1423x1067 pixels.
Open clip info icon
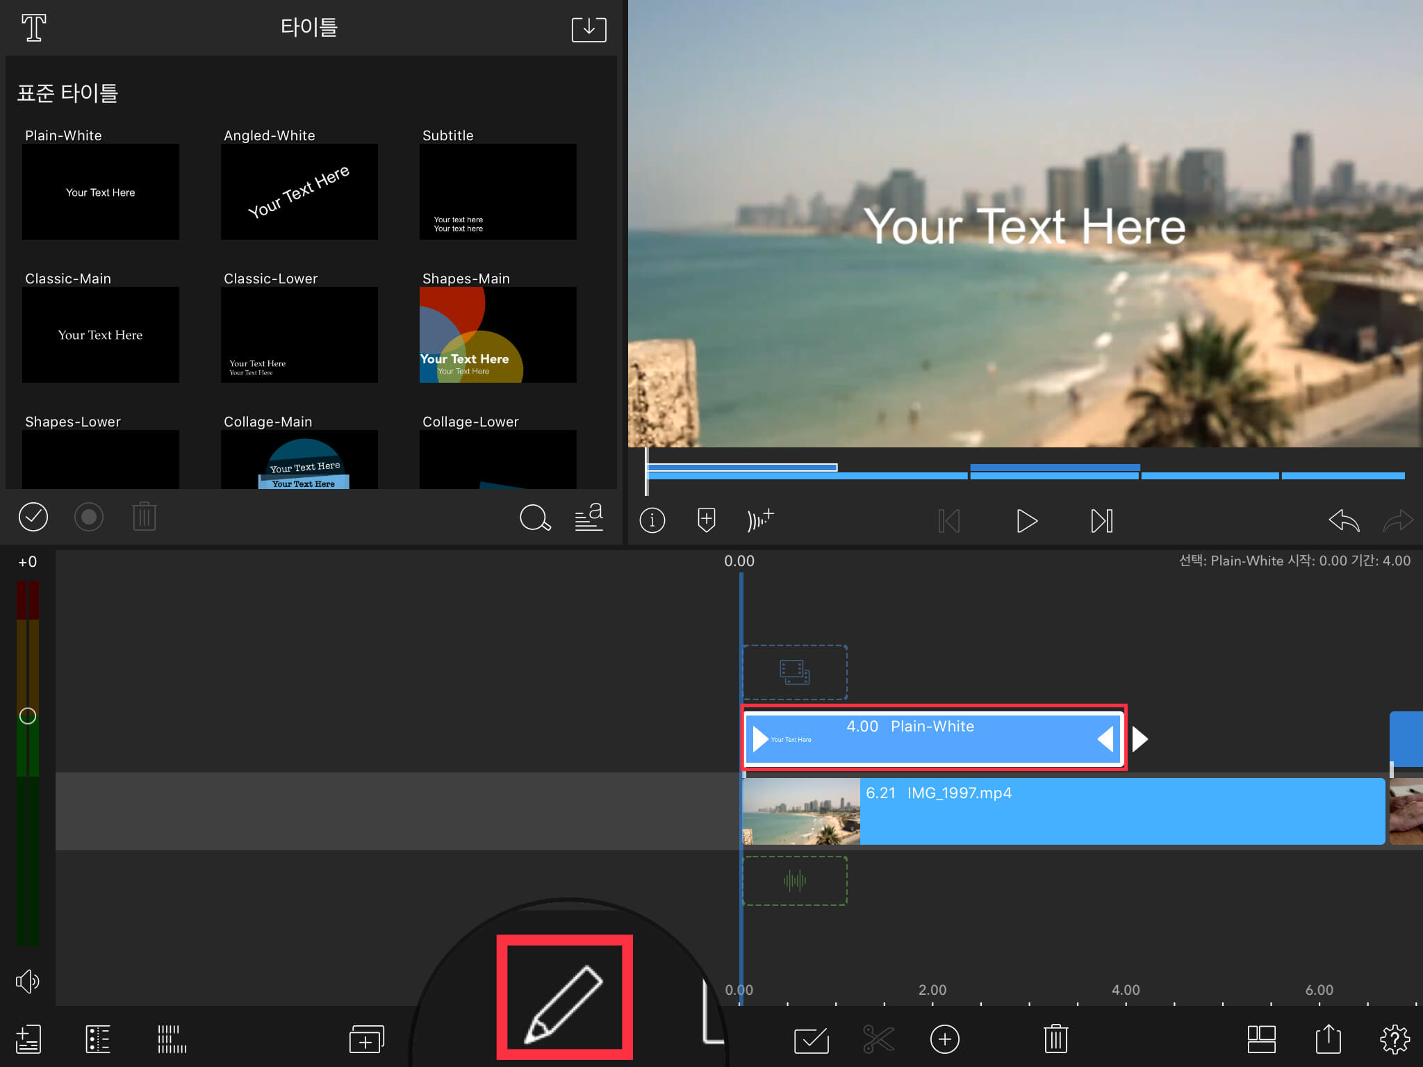click(x=652, y=520)
